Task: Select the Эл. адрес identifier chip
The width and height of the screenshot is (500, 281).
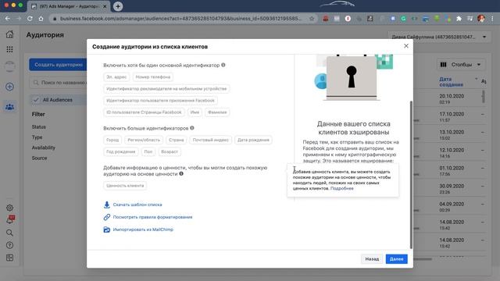Action: coord(116,76)
